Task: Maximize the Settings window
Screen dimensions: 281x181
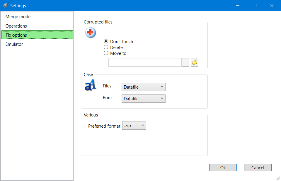Action: [255, 6]
